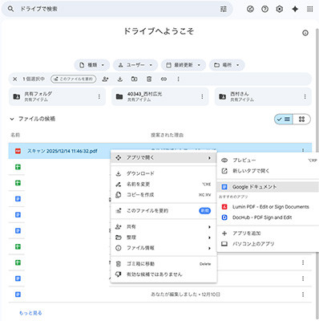Open with Google ドキュメント

click(268, 187)
